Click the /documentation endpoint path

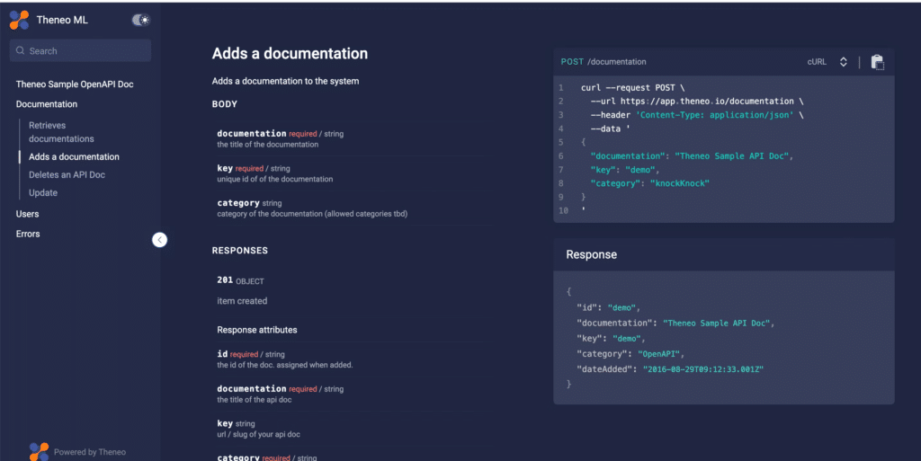pyautogui.click(x=617, y=62)
